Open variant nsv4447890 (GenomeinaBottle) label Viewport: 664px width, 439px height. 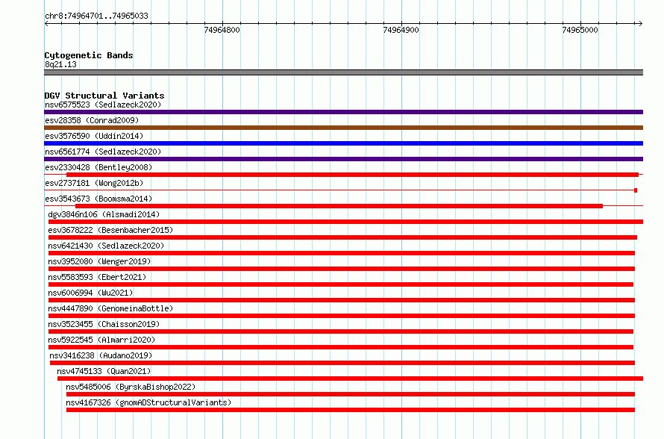[110, 308]
